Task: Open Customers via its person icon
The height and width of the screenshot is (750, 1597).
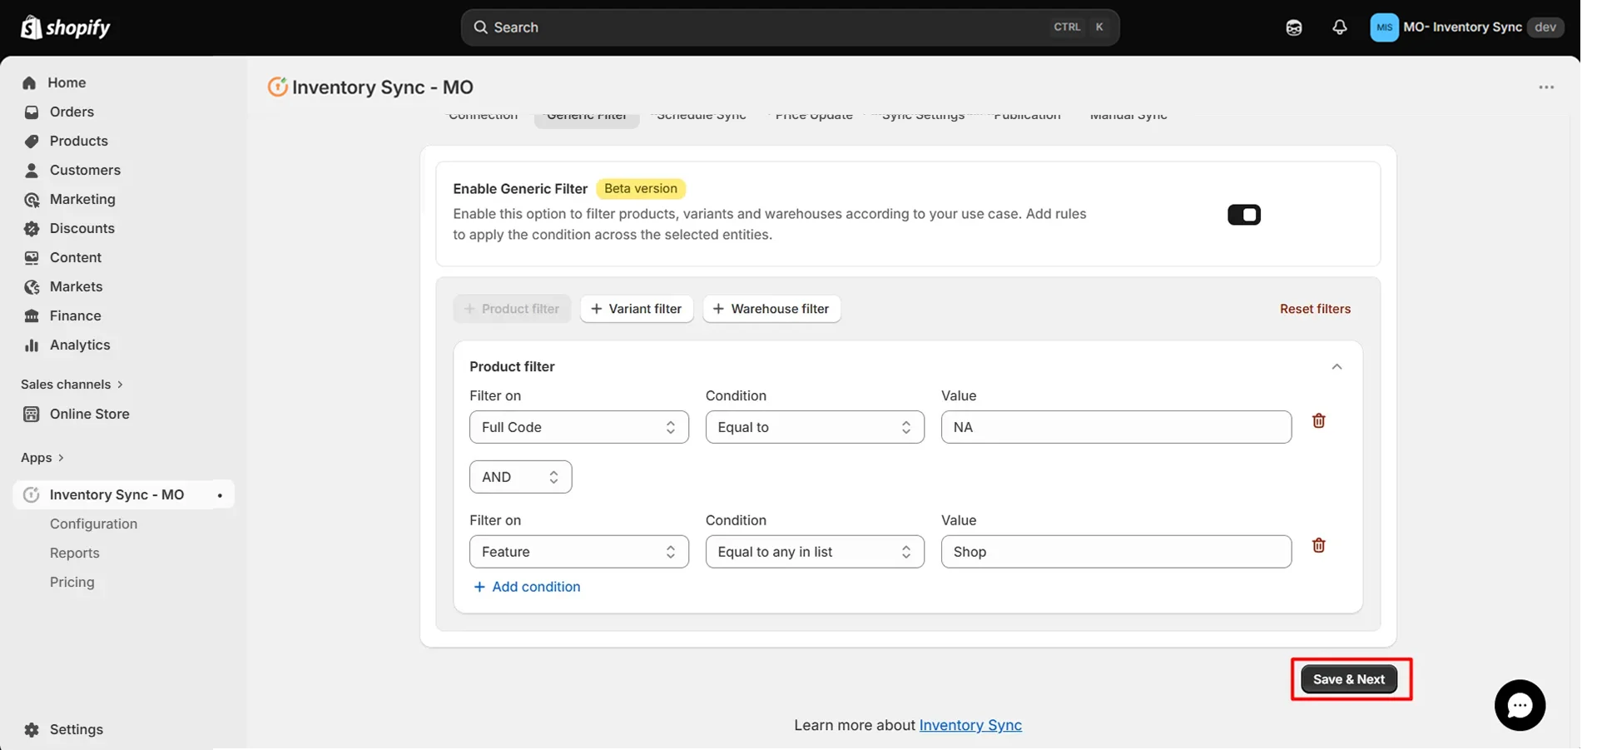Action: [32, 170]
